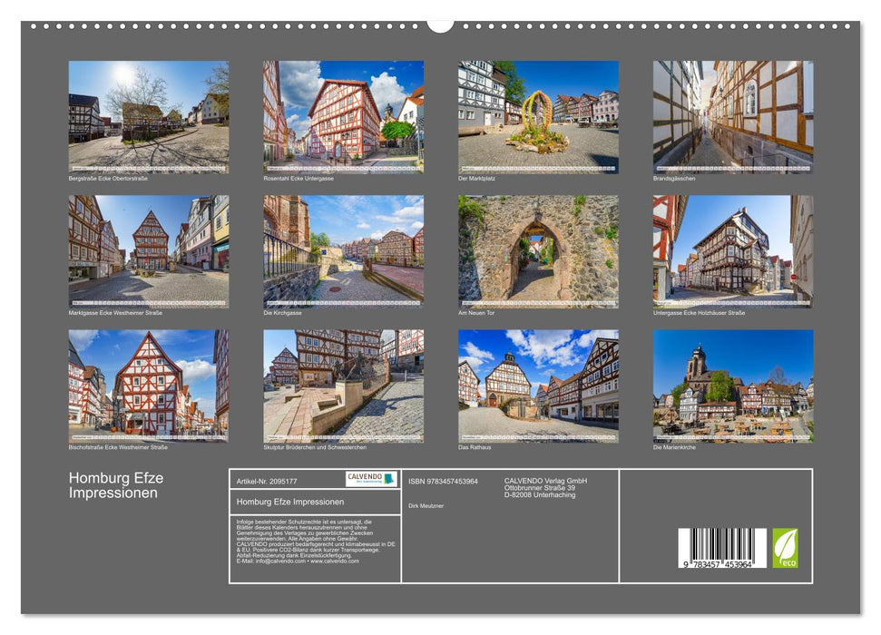881x635 pixels.
Task: Select the green eco leaf icon
Action: point(786,547)
